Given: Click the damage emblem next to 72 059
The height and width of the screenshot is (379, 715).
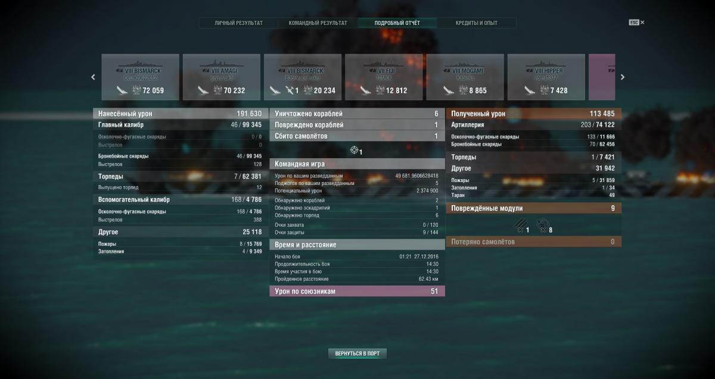Looking at the screenshot, I should (x=136, y=90).
